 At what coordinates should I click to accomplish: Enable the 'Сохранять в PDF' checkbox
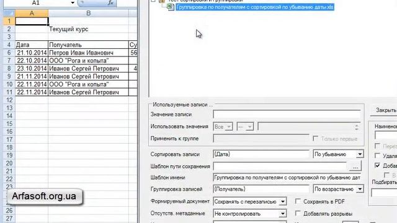point(298,201)
